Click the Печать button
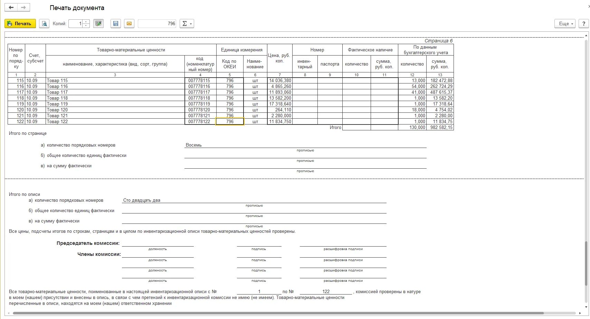 coord(20,23)
